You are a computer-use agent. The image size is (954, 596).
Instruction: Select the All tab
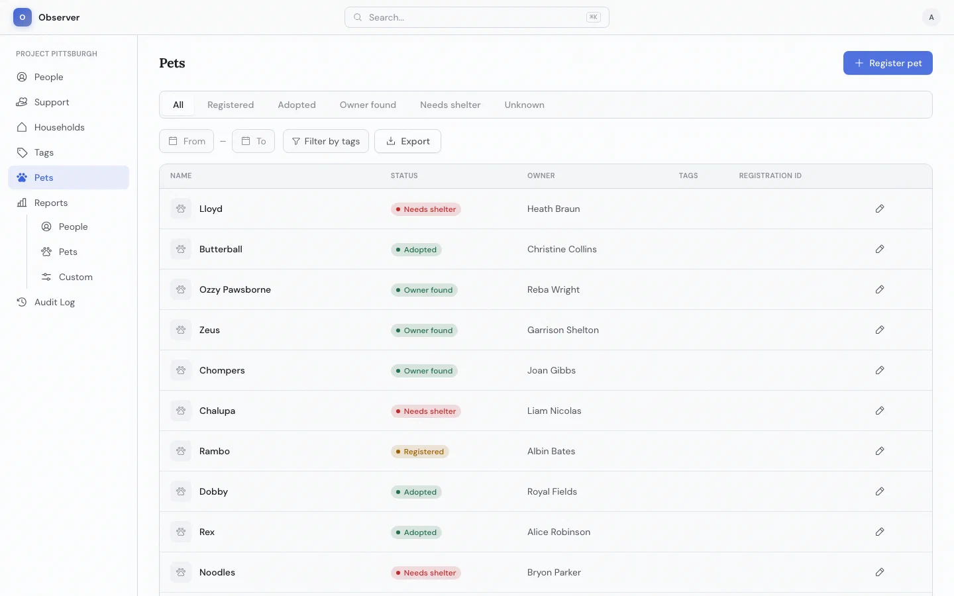click(x=178, y=105)
